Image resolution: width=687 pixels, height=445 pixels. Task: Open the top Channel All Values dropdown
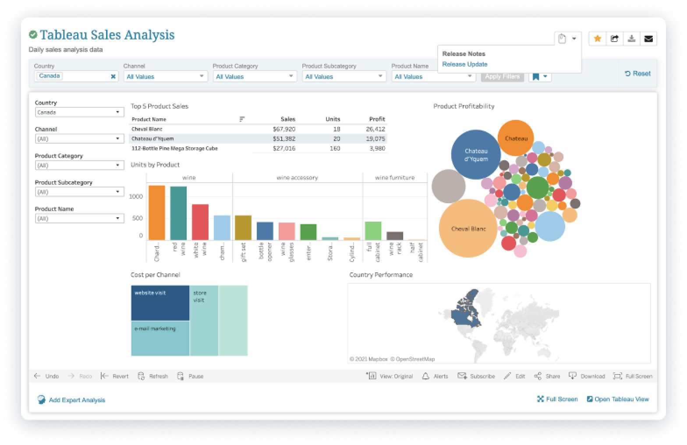pos(165,76)
